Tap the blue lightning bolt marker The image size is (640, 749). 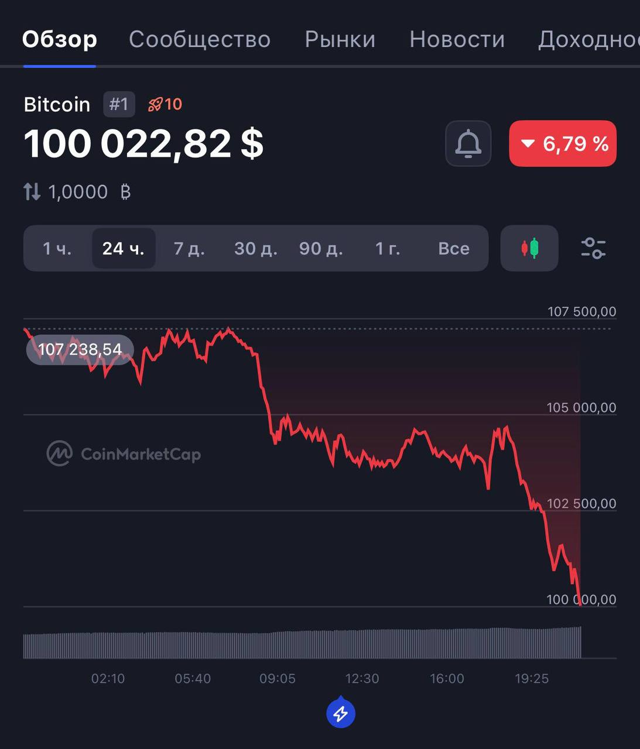pos(341,713)
